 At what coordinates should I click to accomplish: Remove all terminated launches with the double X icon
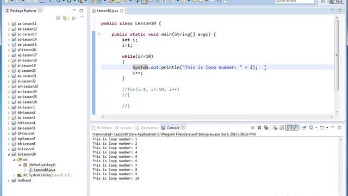click(266, 127)
